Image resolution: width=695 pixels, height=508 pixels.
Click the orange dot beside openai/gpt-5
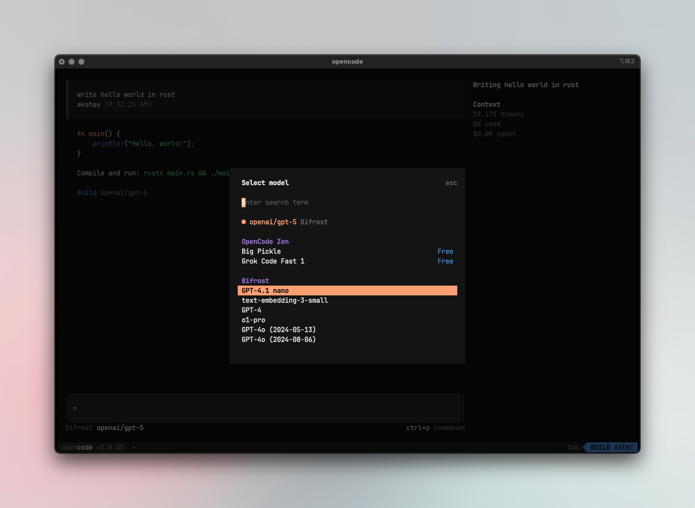pyautogui.click(x=244, y=221)
